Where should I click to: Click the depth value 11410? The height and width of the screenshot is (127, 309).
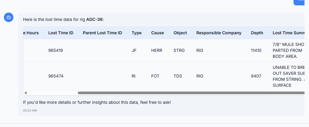256,50
